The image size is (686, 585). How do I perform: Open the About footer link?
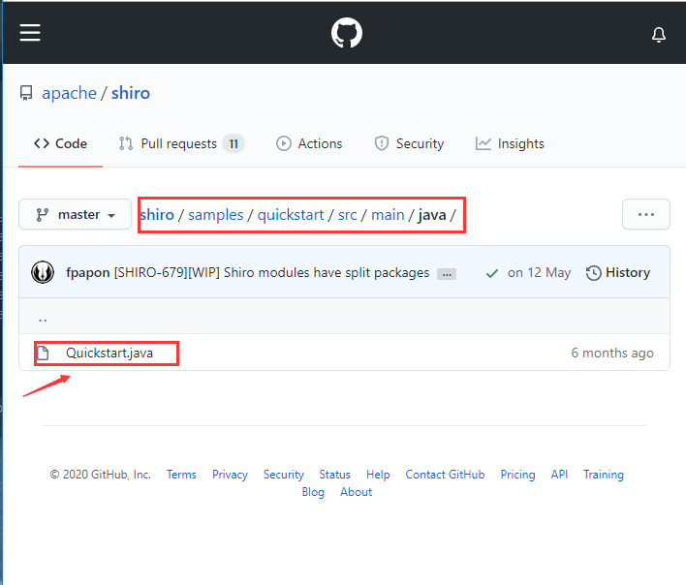(x=357, y=492)
